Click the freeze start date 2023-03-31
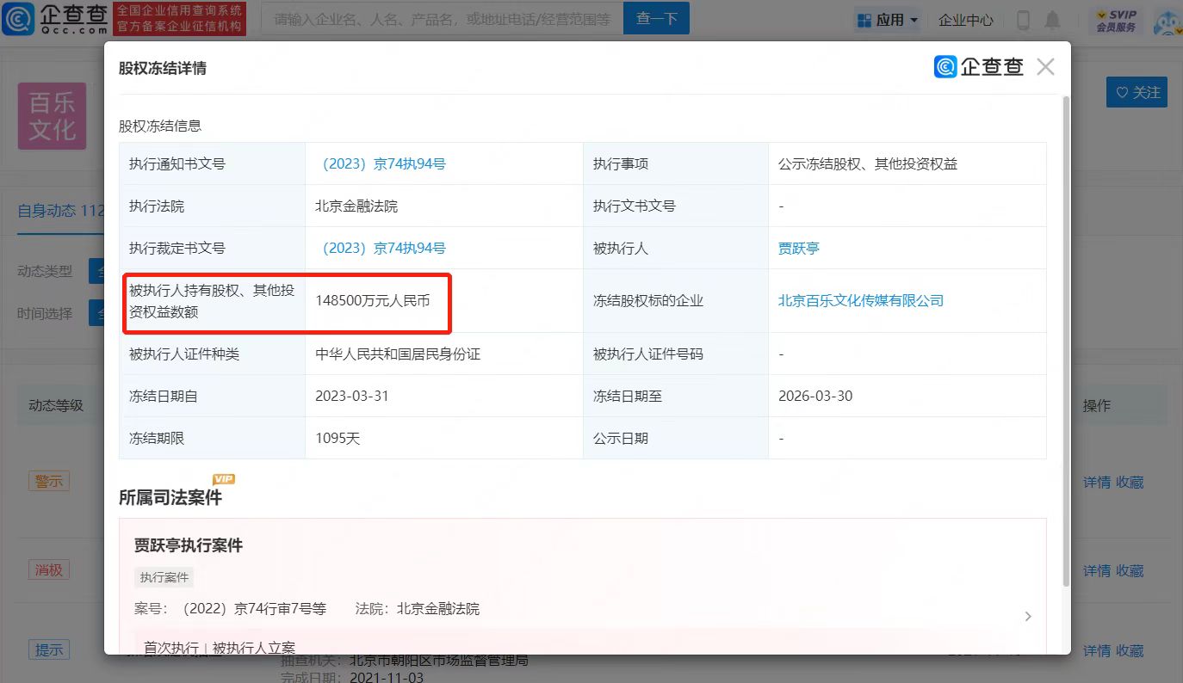1183x683 pixels. coord(352,396)
